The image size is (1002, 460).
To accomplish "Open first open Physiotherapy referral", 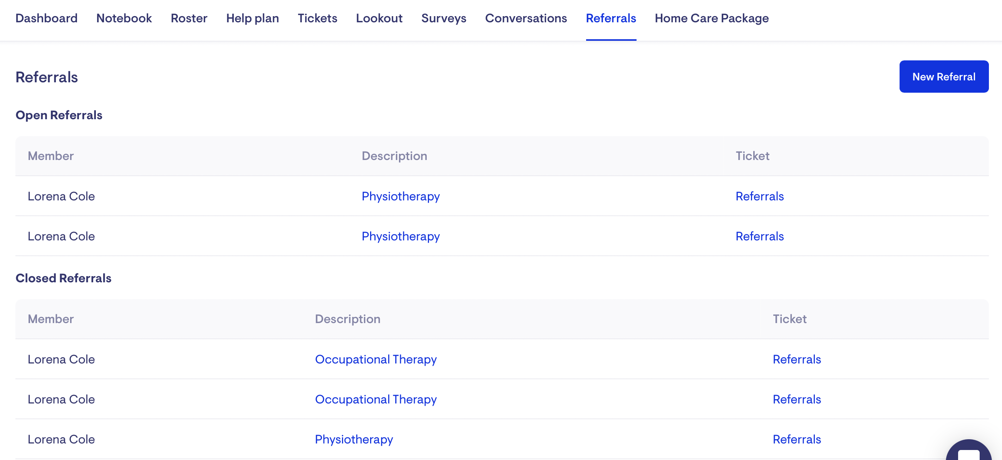I will [x=400, y=196].
